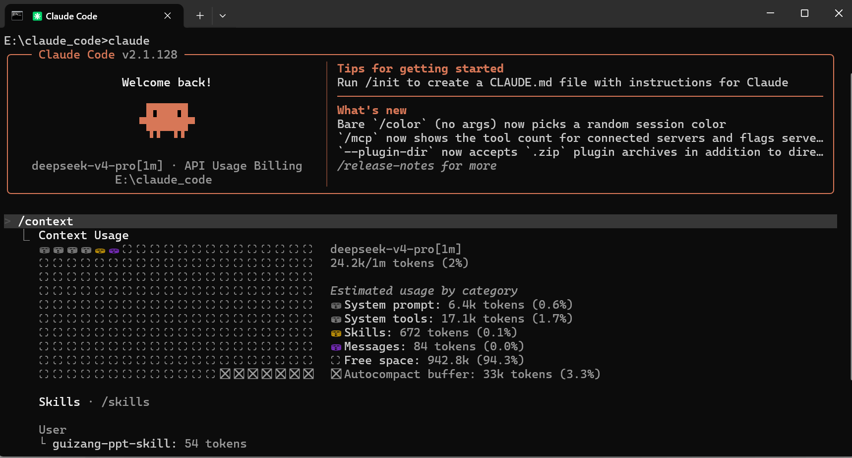
Task: Click 'Estimated usage by category' heading
Action: (424, 291)
